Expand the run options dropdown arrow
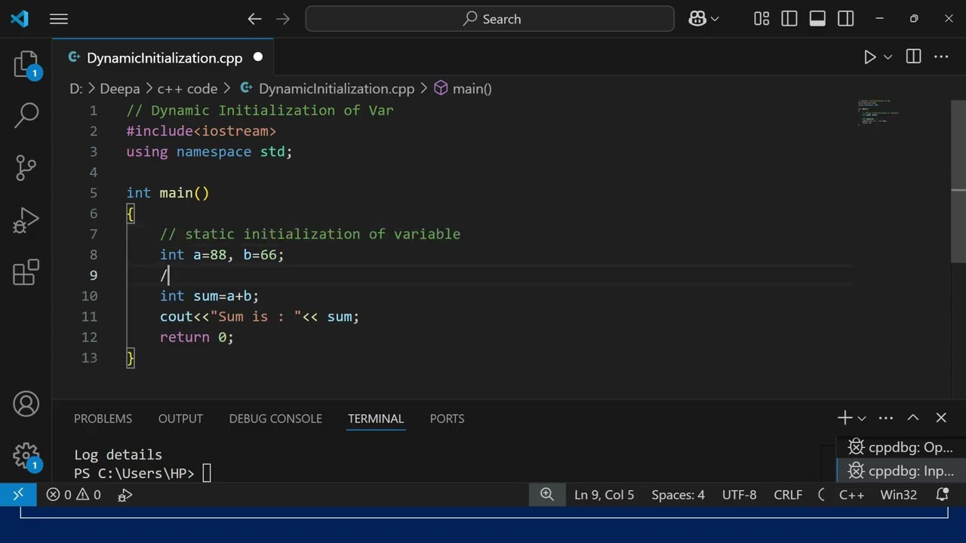 (x=888, y=57)
